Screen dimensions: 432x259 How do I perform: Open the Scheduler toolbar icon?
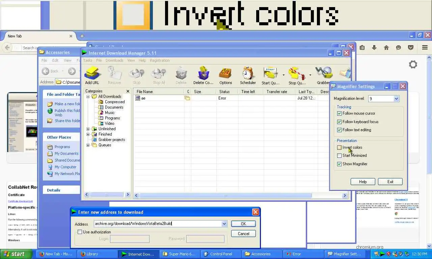(x=248, y=75)
